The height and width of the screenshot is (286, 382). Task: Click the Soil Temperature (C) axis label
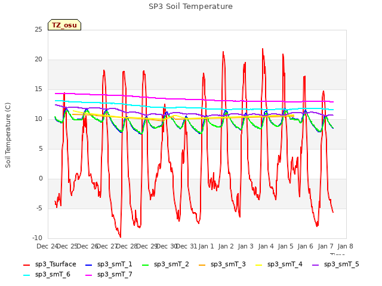point(8,135)
